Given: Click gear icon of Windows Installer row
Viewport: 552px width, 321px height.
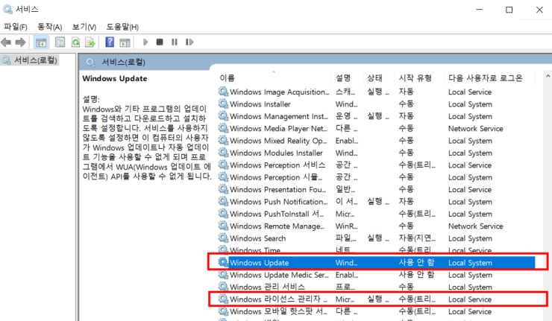Looking at the screenshot, I should coord(223,104).
